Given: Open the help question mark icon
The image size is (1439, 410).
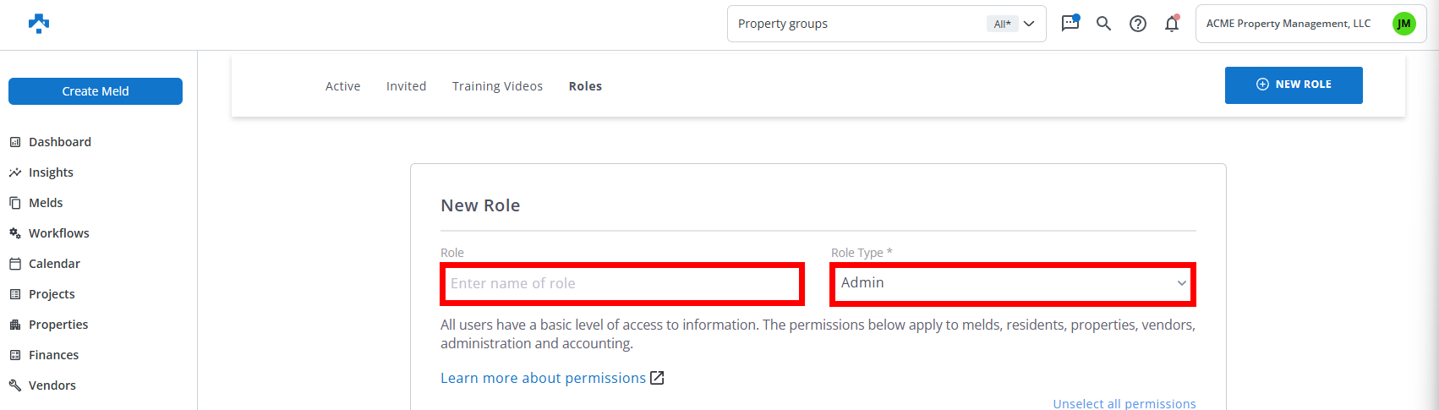Looking at the screenshot, I should [1138, 24].
